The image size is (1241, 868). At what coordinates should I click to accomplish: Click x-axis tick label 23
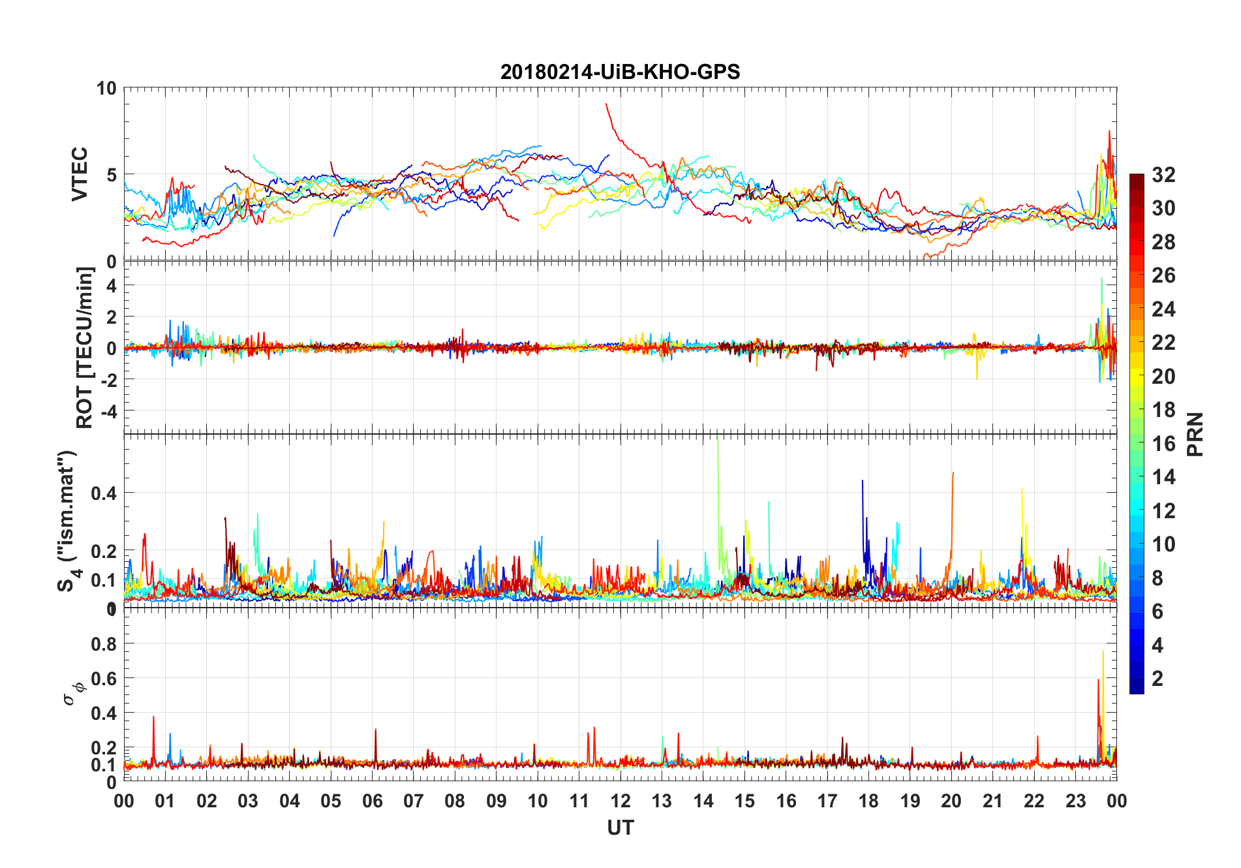coord(1075,801)
